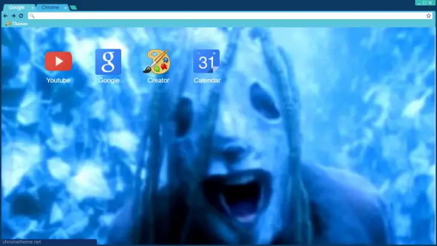Focus the address bar input field
This screenshot has width=437, height=246.
tap(228, 16)
